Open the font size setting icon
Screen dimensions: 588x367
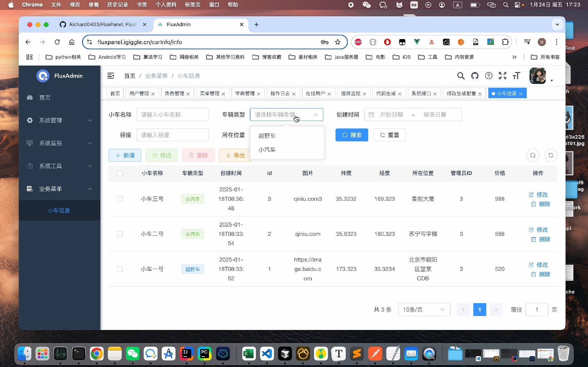(517, 76)
